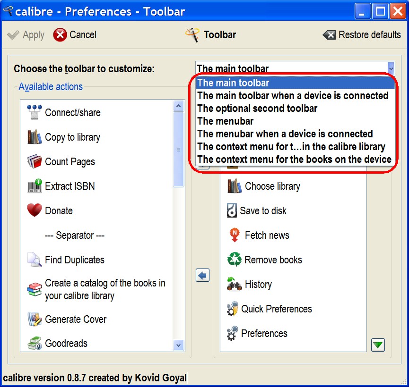Select the 'Quick Preferences' label
The height and width of the screenshot is (387, 409).
277,309
